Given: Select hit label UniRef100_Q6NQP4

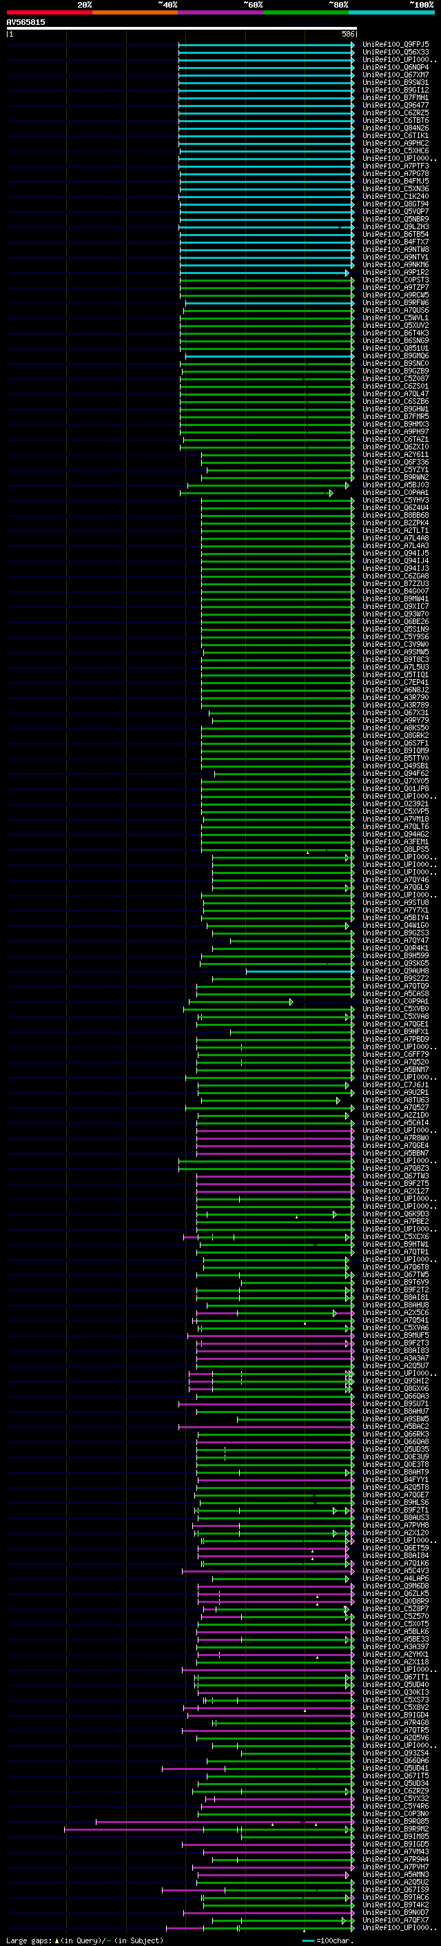Looking at the screenshot, I should tap(396, 67).
